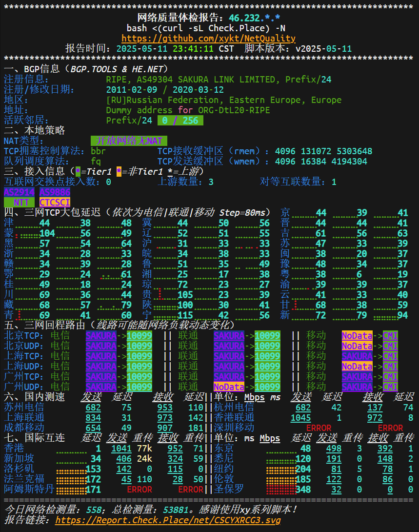Click 香港联通 send speed 1045

(300, 418)
